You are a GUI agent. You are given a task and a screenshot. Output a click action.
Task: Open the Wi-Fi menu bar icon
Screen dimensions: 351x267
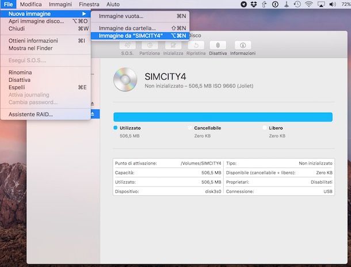point(309,4)
